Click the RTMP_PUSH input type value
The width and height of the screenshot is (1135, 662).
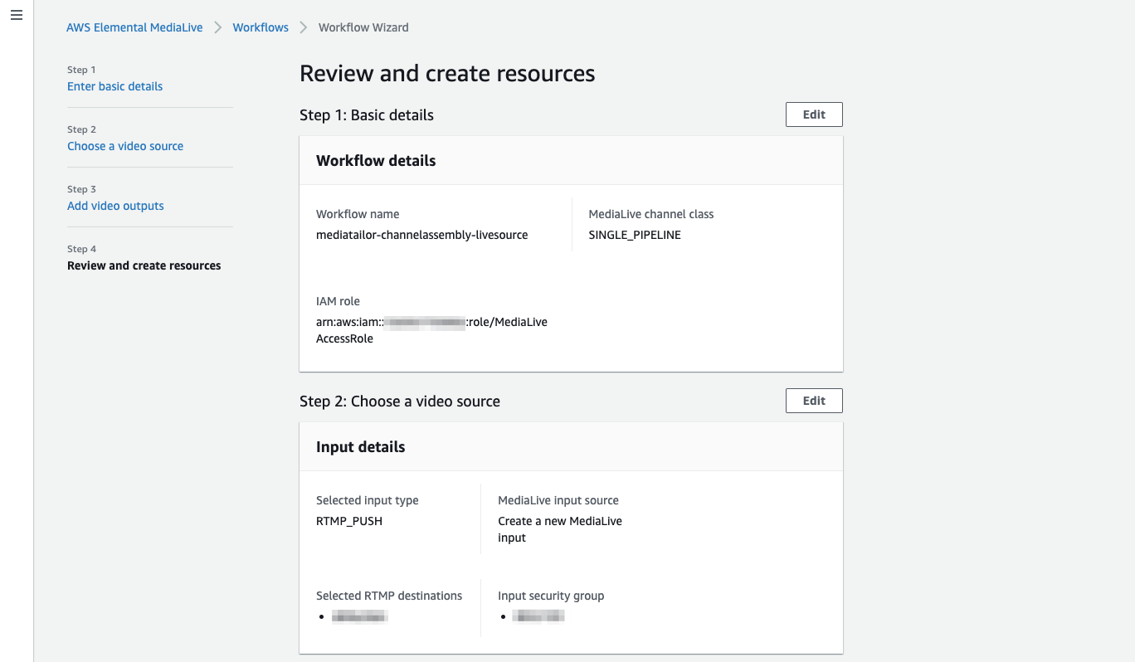coord(349,521)
